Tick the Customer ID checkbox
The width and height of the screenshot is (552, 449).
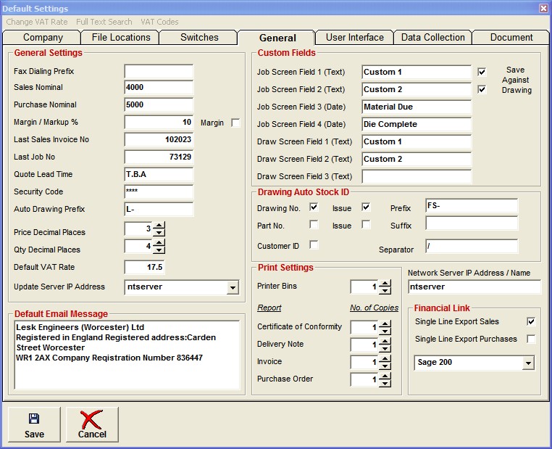[314, 245]
